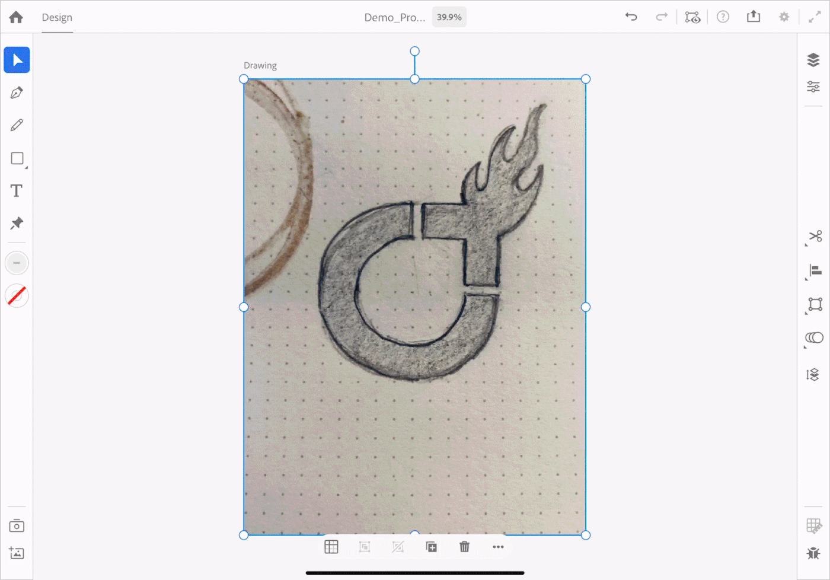Click the Drawing artboard label
The image size is (830, 580).
[260, 65]
